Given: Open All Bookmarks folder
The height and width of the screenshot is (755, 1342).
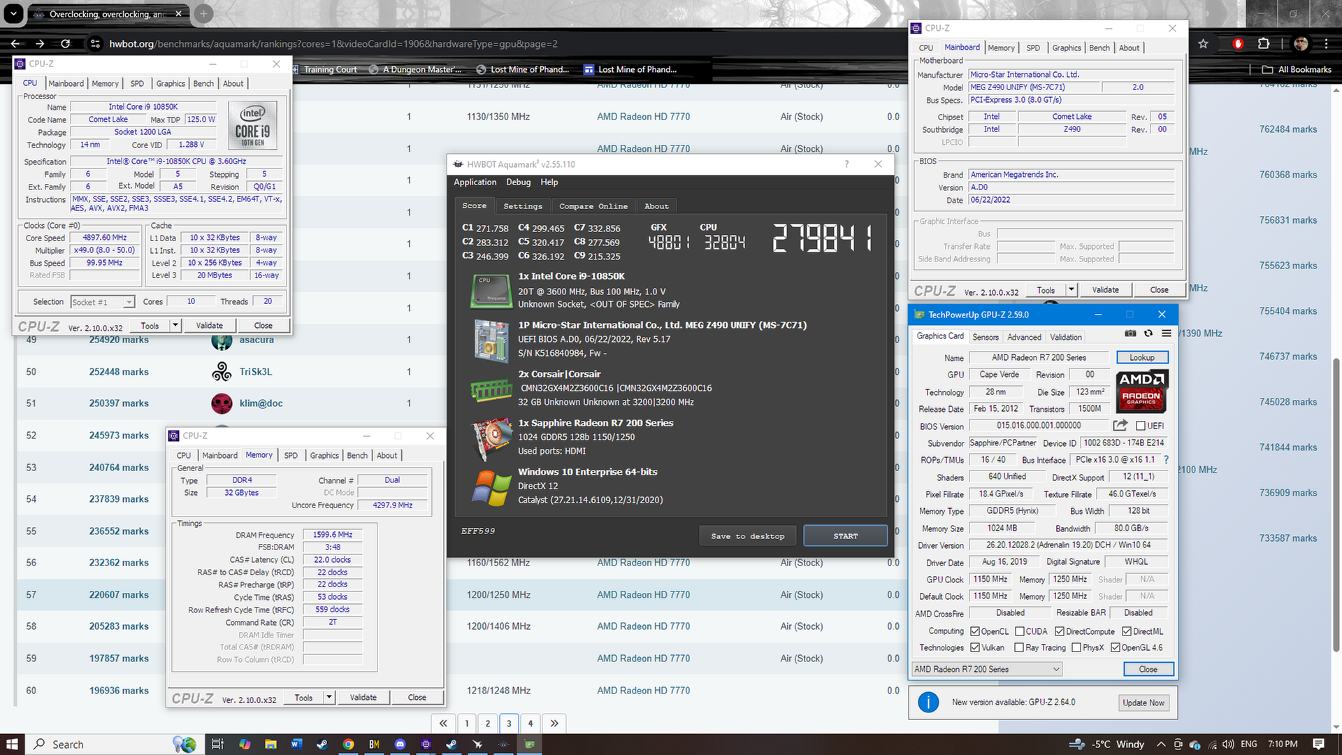Looking at the screenshot, I should [x=1297, y=69].
